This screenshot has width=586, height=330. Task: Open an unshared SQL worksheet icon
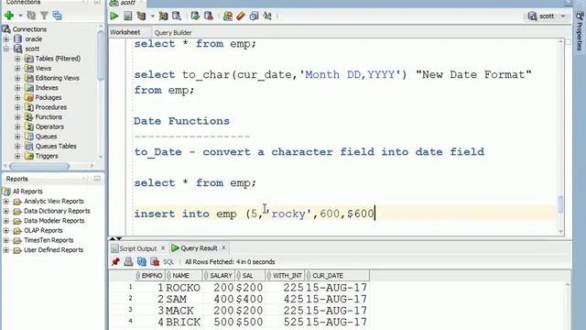228,16
